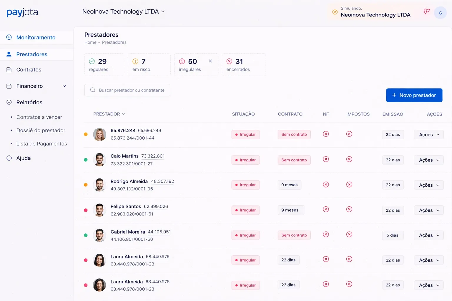Click the green check icon on regulares card
The image size is (452, 301).
click(92, 61)
